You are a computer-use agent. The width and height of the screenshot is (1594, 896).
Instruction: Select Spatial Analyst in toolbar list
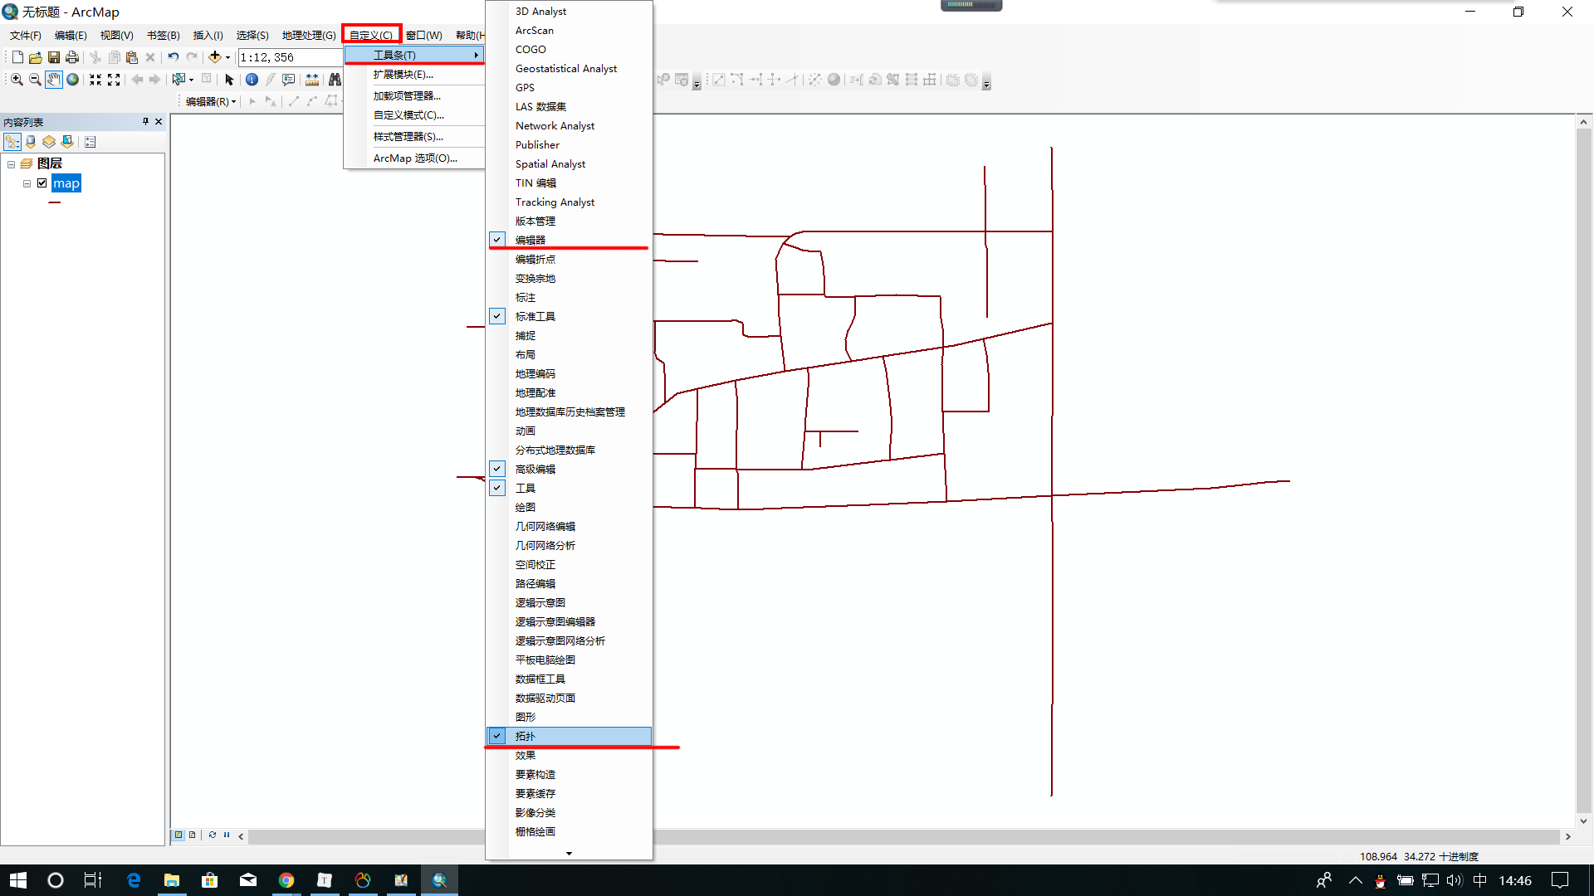(x=550, y=164)
